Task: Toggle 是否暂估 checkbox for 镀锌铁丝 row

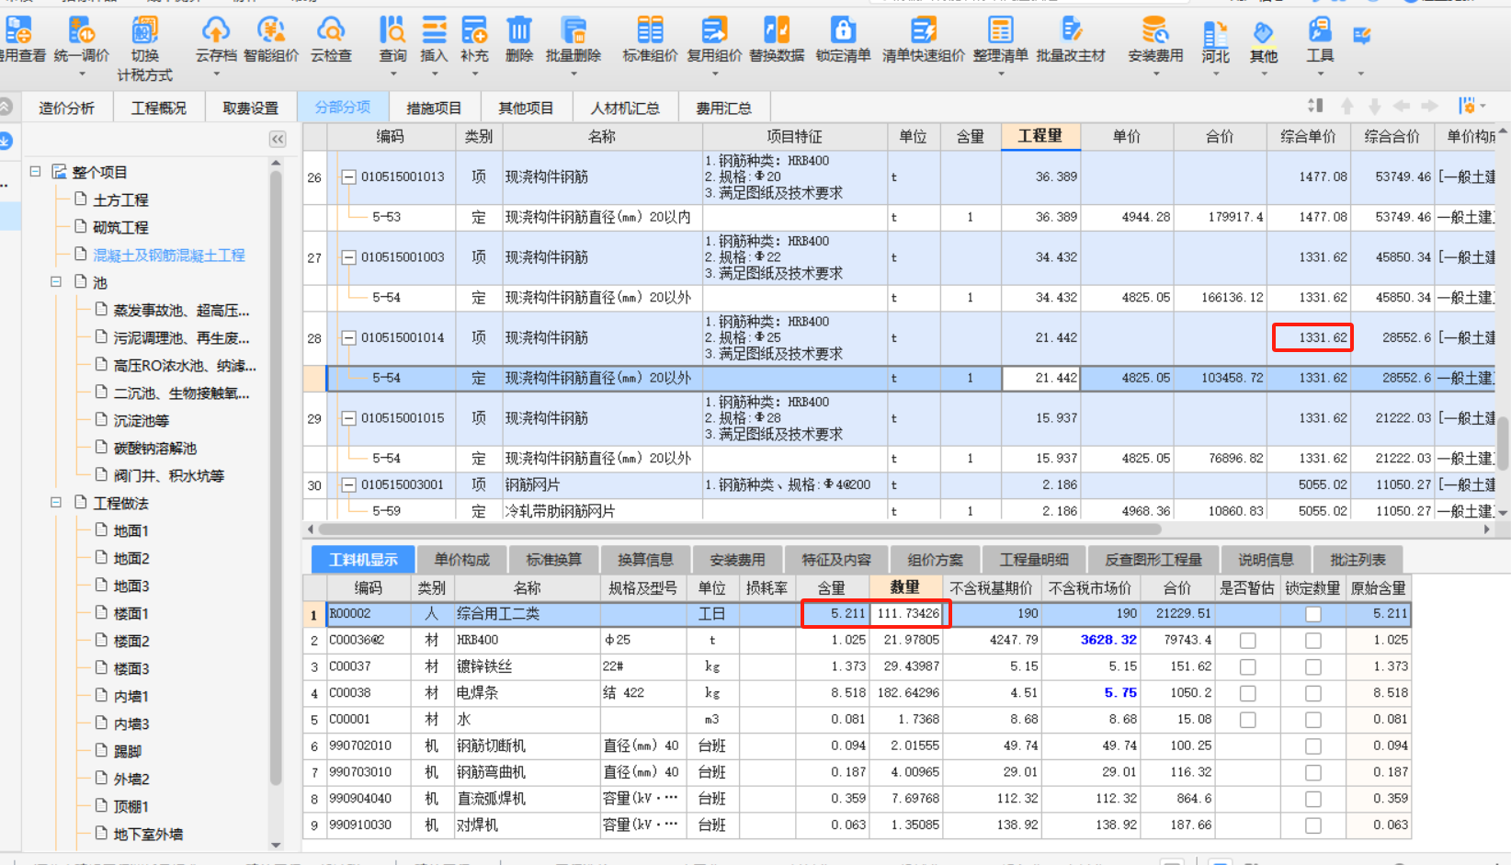Action: 1247,666
